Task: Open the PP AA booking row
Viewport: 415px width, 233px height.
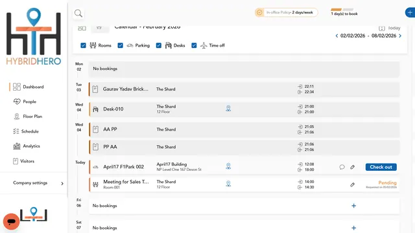Action: point(244,147)
